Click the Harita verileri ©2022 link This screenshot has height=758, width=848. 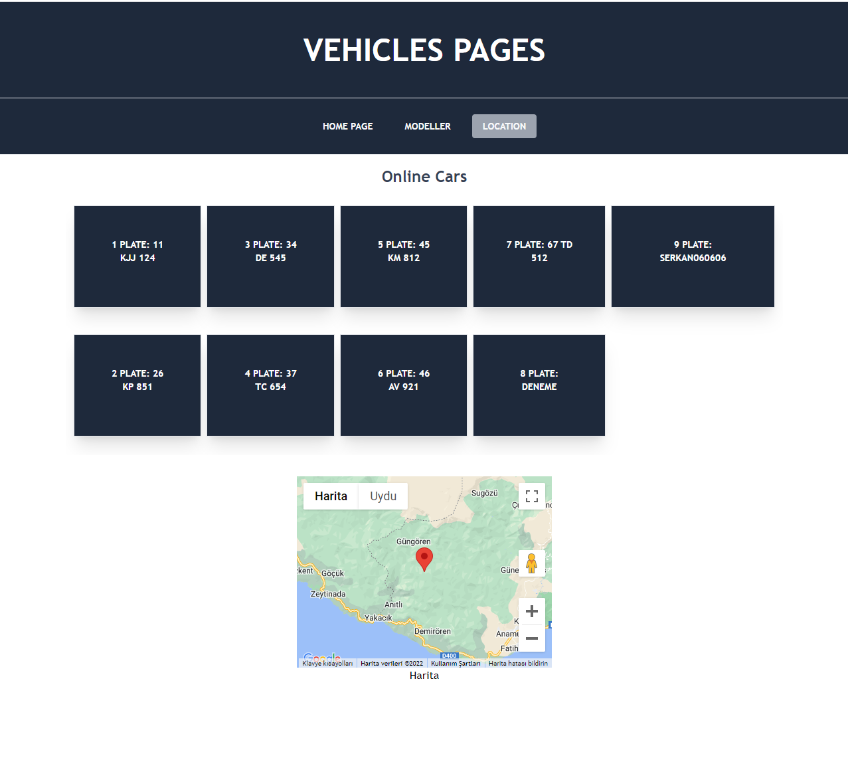click(391, 663)
